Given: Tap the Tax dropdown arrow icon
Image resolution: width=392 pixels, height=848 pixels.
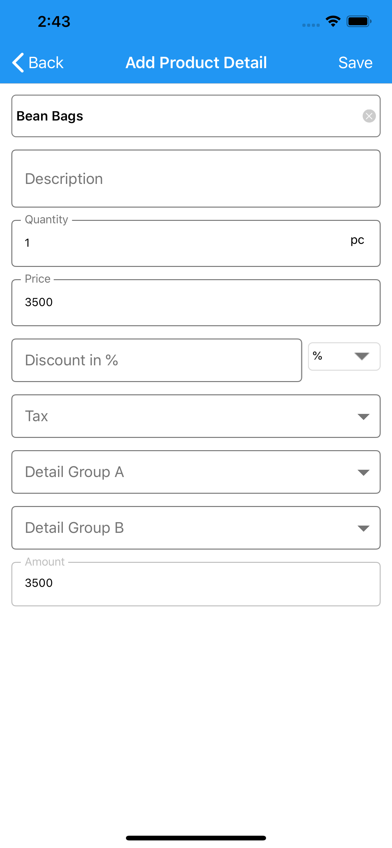Looking at the screenshot, I should 363,417.
